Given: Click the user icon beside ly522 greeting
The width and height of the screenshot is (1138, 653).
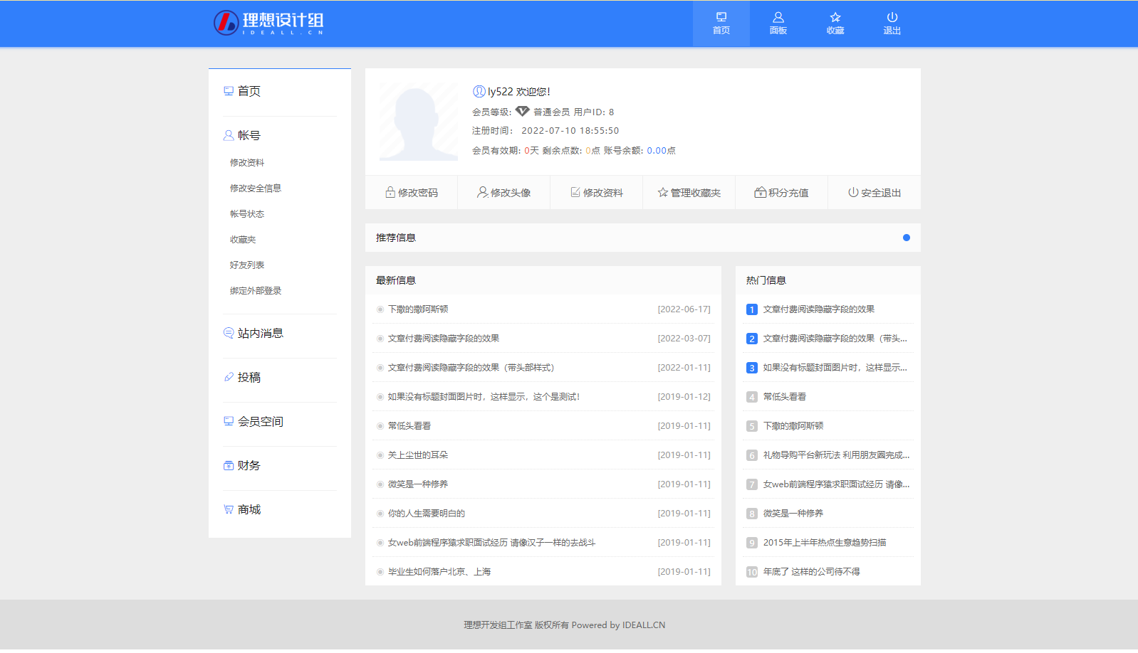Looking at the screenshot, I should (x=479, y=91).
